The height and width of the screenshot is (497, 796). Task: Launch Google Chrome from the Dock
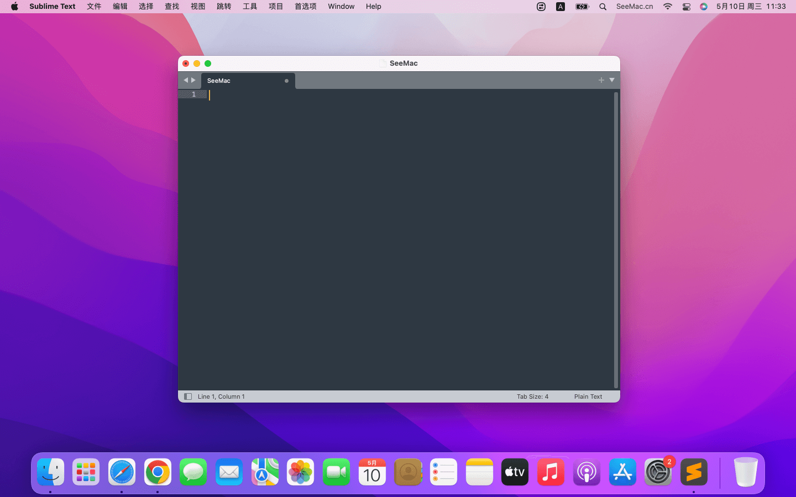(x=158, y=472)
